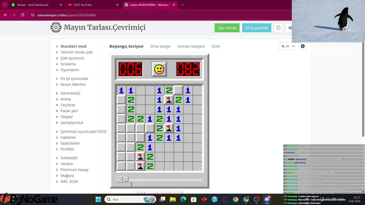Open İstatistikler in the sidebar

click(70, 143)
